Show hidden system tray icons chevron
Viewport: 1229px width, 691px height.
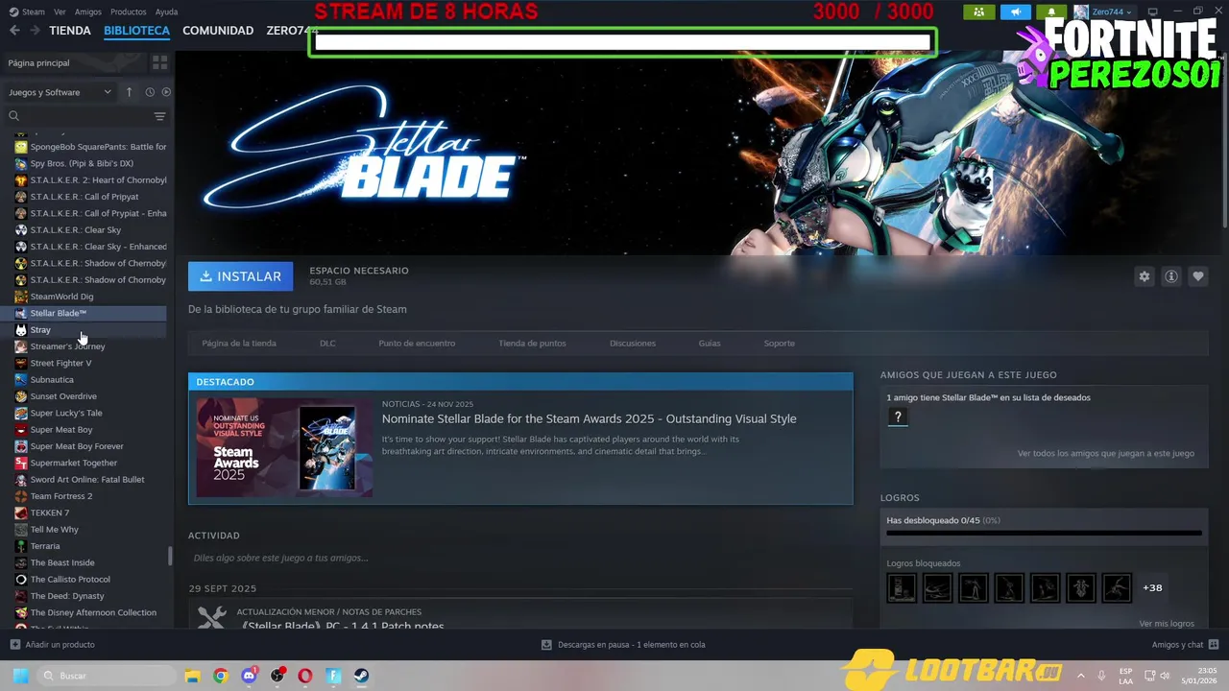[1080, 676]
